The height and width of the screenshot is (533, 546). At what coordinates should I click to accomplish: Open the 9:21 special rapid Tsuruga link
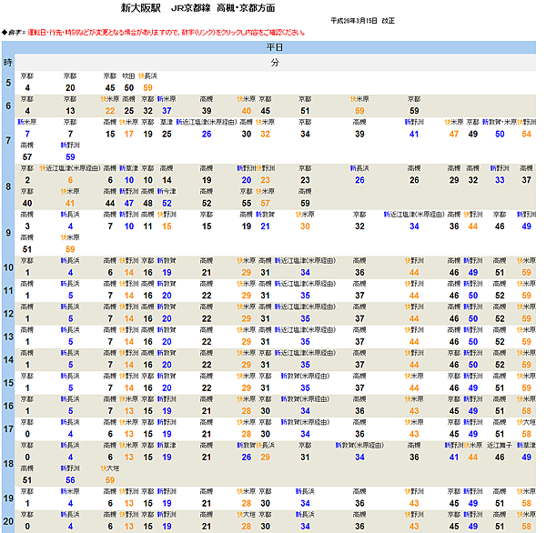266,226
